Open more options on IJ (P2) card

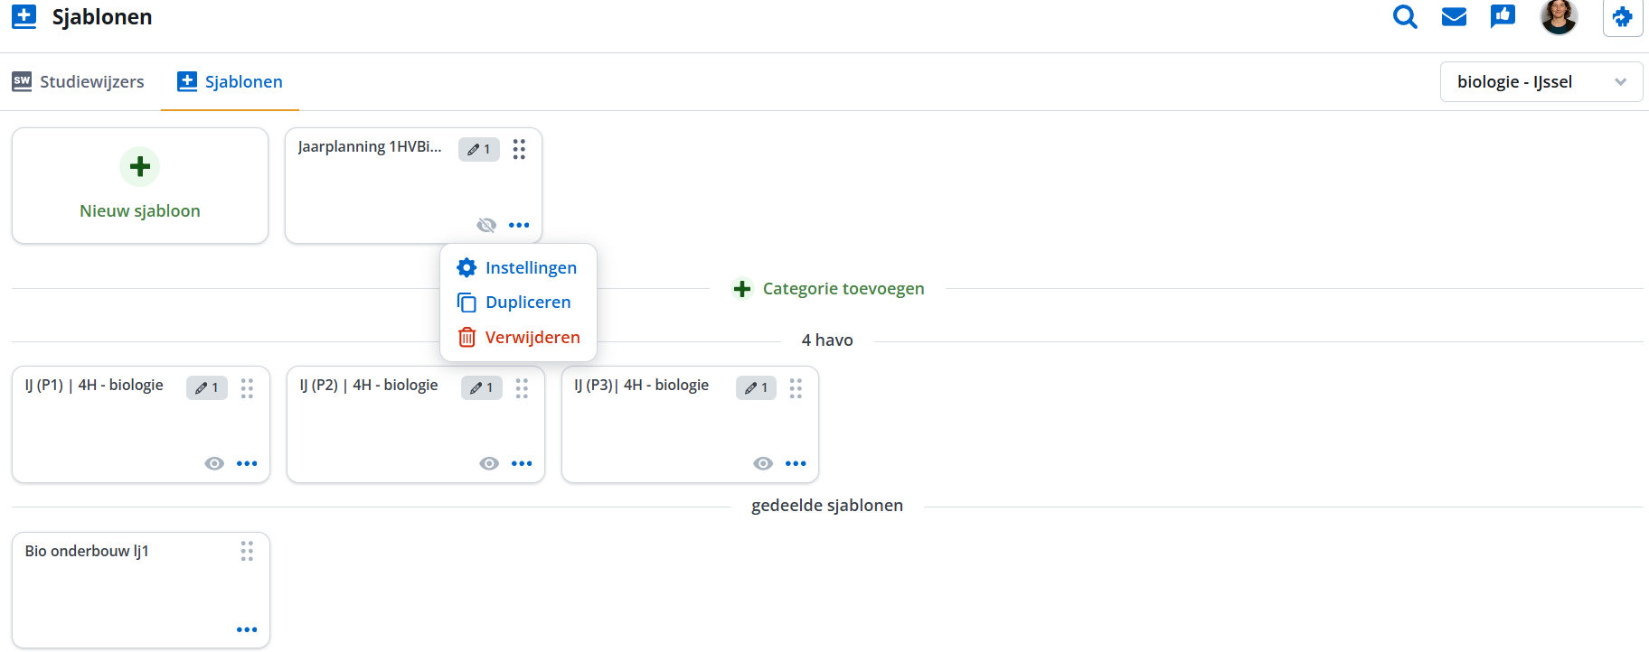tap(522, 463)
